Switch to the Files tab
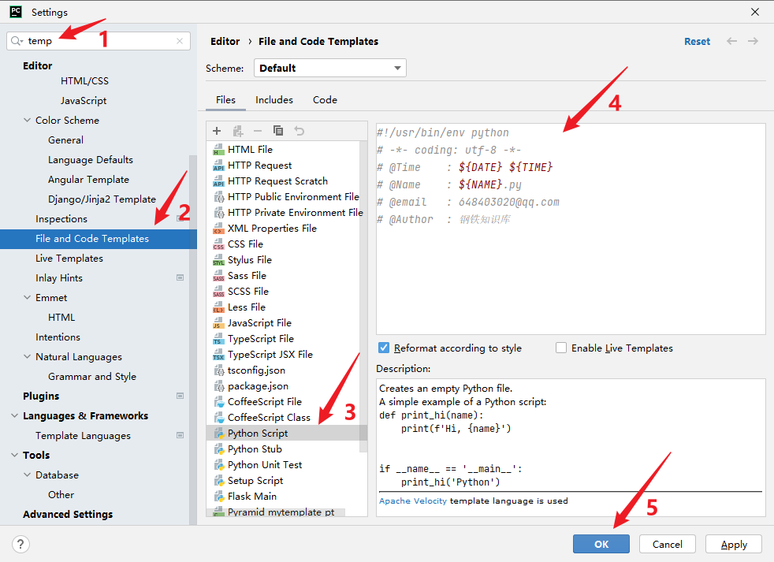Viewport: 774px width, 562px height. coord(225,100)
